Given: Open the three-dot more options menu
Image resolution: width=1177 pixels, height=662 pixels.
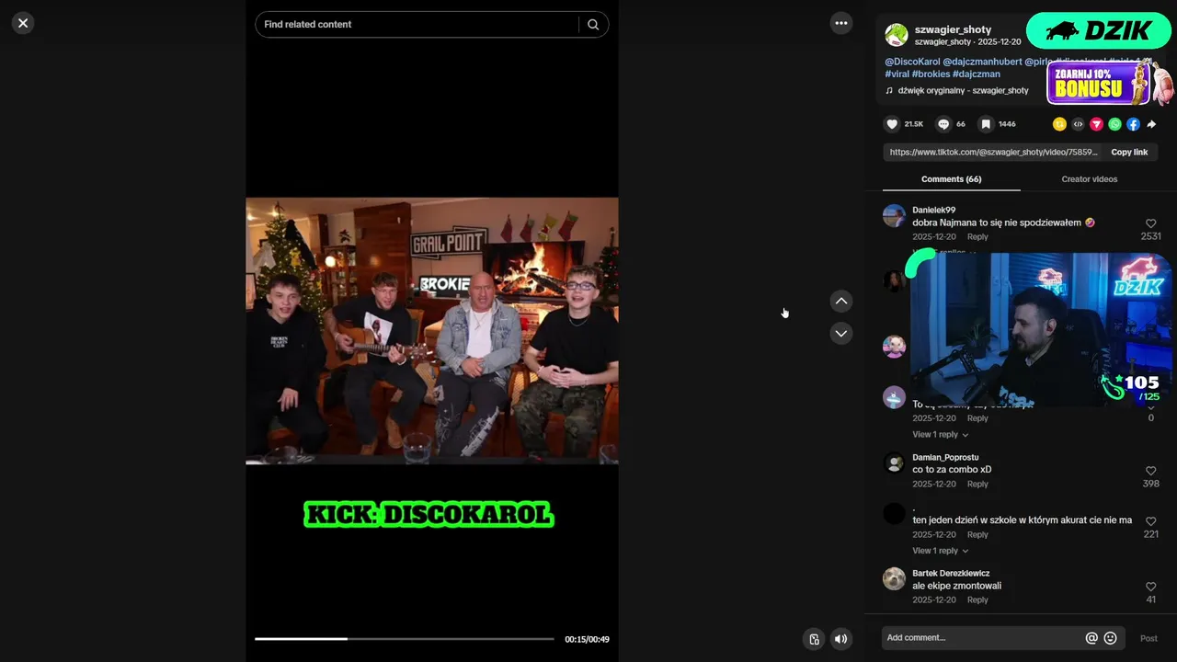Looking at the screenshot, I should click(x=841, y=23).
